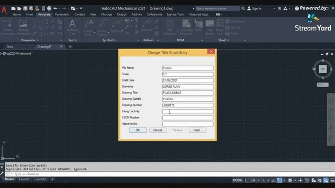Screen dimensions: 335x188
Task: Click the Plot printer icon
Action: click(x=49, y=8)
